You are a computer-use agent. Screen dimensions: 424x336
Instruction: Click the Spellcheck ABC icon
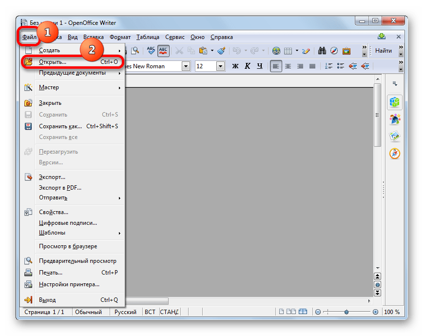tap(151, 51)
